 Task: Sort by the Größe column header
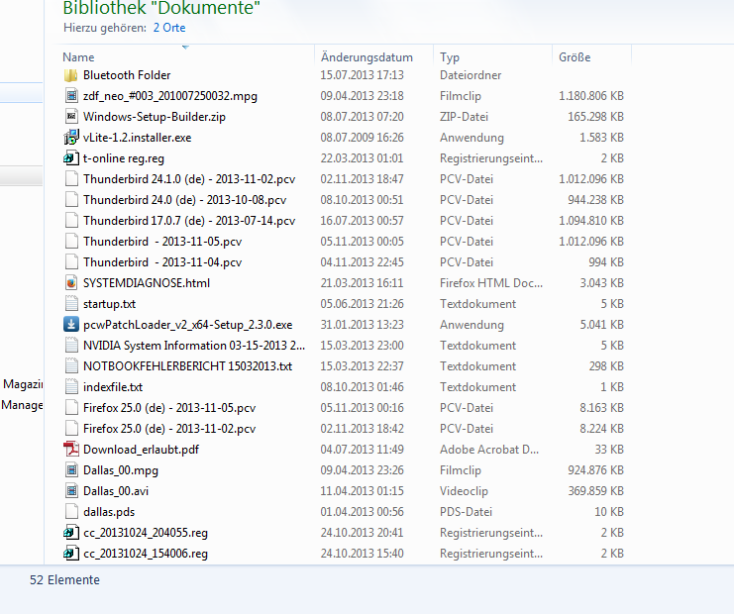click(575, 57)
